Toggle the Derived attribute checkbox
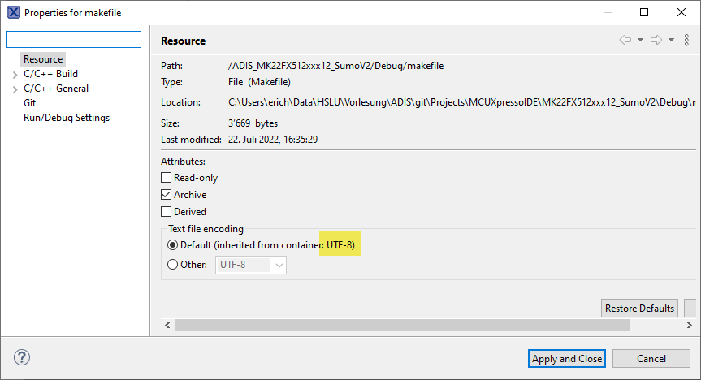Image resolution: width=701 pixels, height=380 pixels. tap(167, 212)
